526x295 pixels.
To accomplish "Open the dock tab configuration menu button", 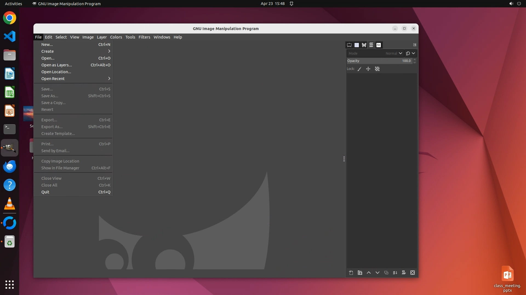I will point(415,45).
